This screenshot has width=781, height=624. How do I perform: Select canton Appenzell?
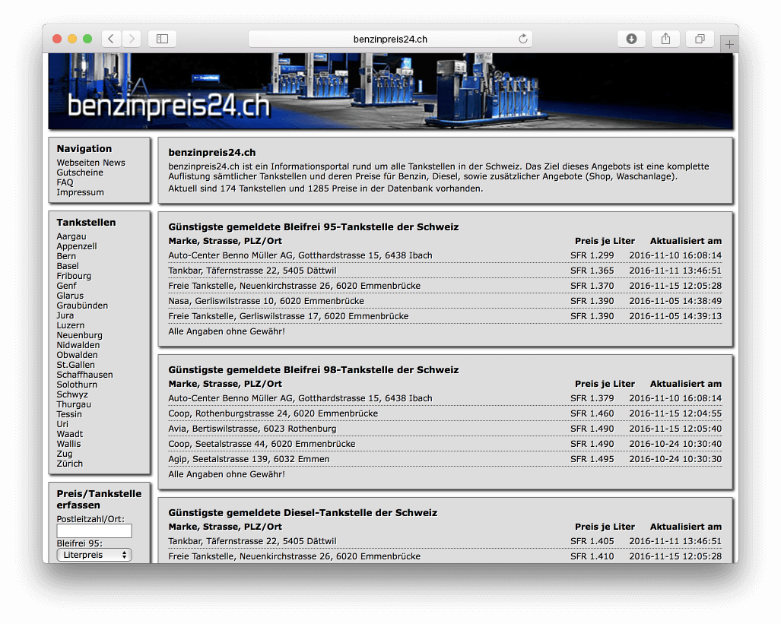click(x=77, y=246)
